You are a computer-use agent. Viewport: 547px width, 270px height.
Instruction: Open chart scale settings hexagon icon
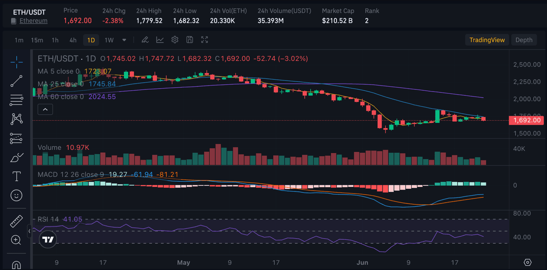click(527, 262)
